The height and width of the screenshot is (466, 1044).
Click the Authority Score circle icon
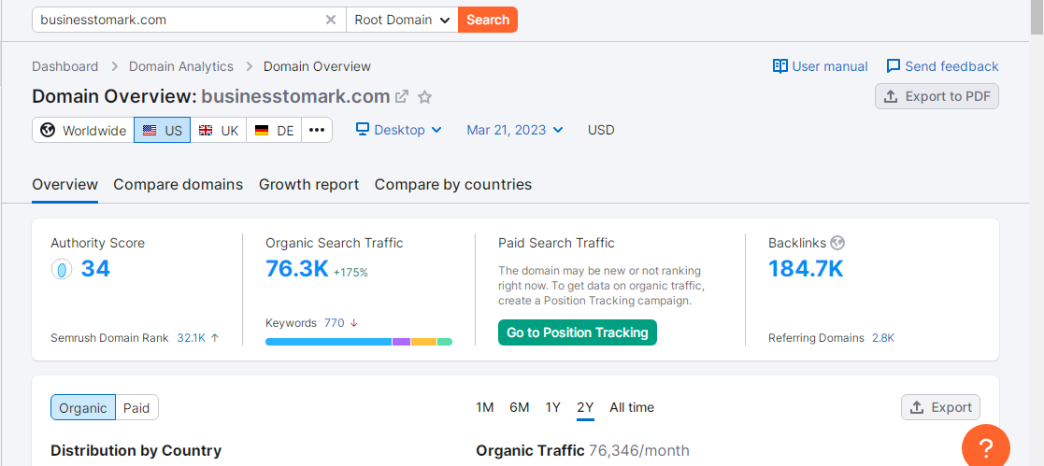[x=62, y=270]
